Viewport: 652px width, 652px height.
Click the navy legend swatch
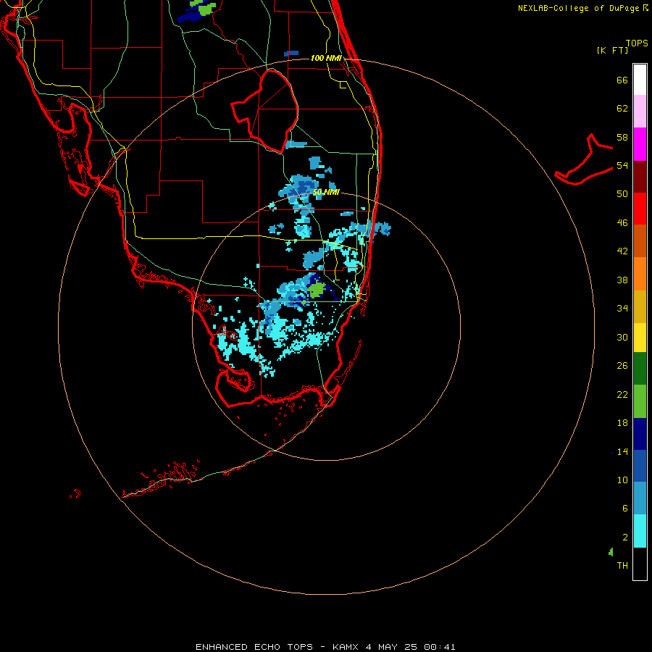click(x=640, y=434)
